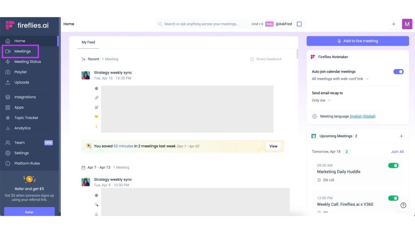Open the M profile avatar

(x=407, y=24)
